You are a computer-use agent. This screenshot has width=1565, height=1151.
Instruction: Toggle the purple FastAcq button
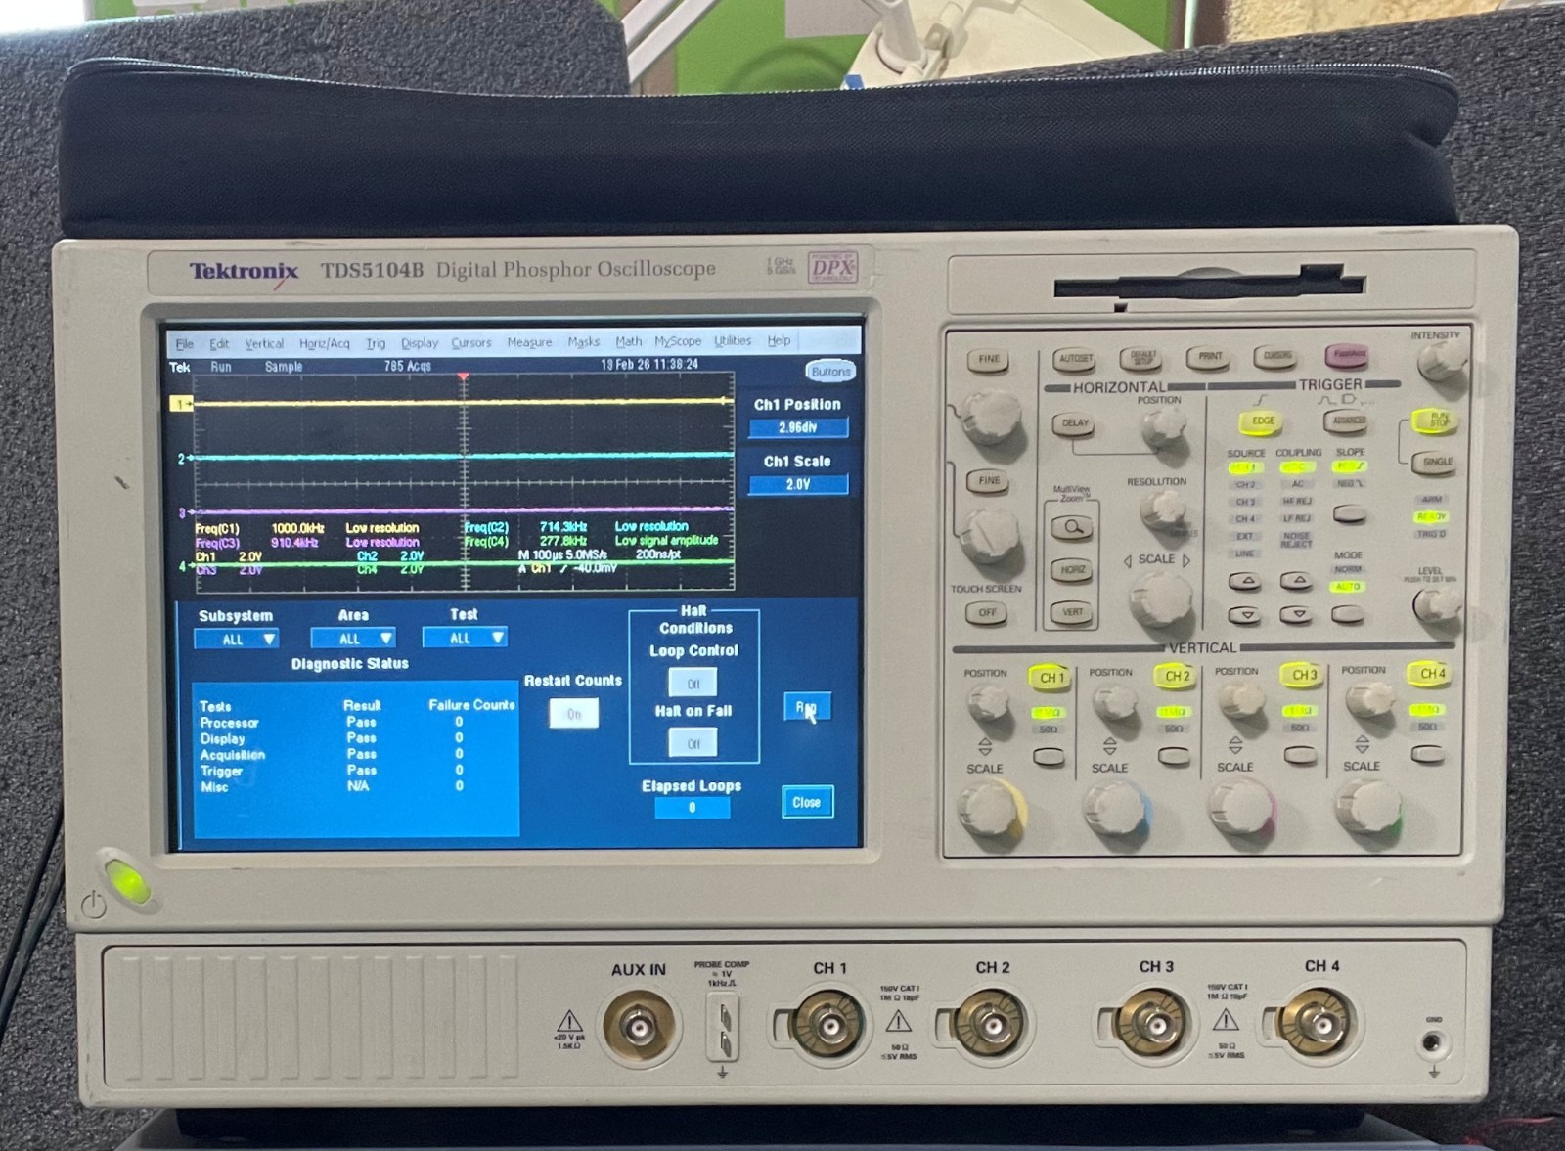[1348, 354]
